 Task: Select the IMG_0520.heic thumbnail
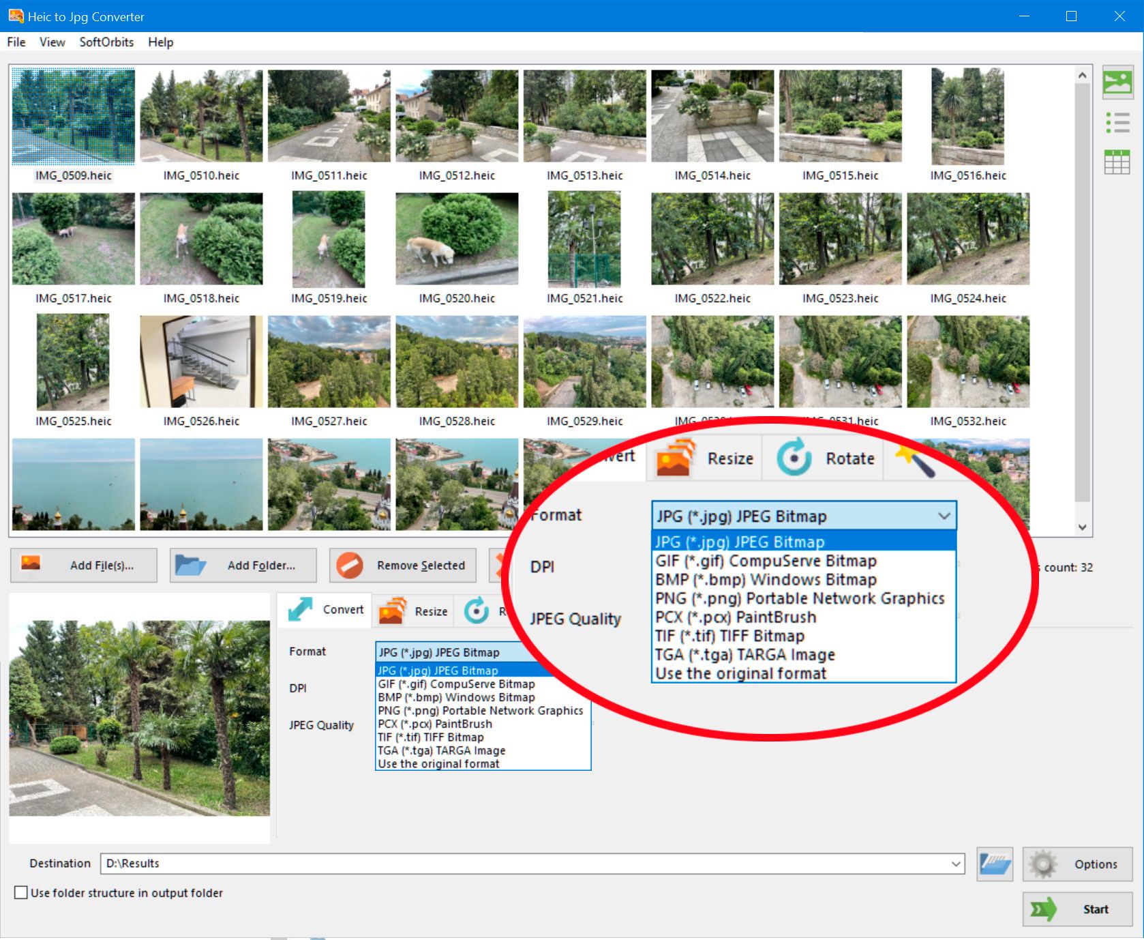[457, 239]
